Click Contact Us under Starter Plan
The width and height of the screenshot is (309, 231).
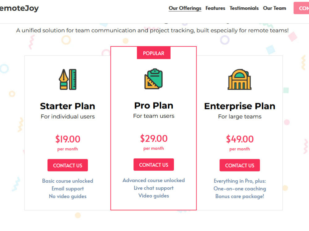(68, 165)
